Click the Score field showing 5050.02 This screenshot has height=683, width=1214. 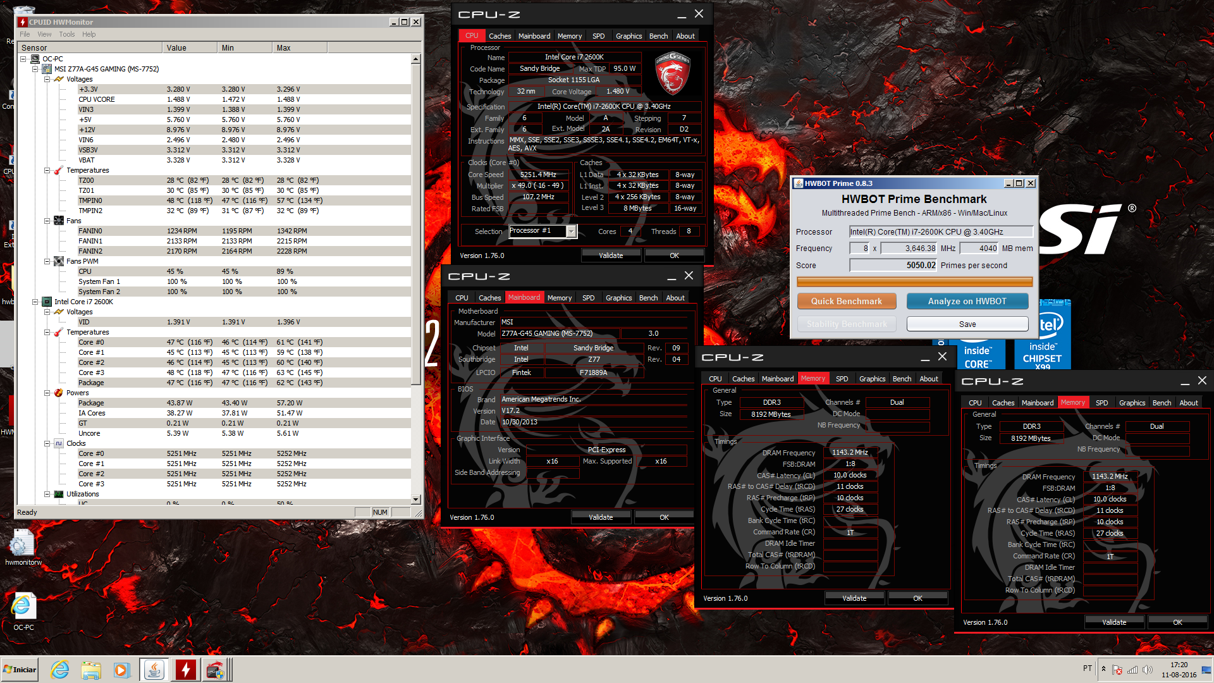pos(893,266)
